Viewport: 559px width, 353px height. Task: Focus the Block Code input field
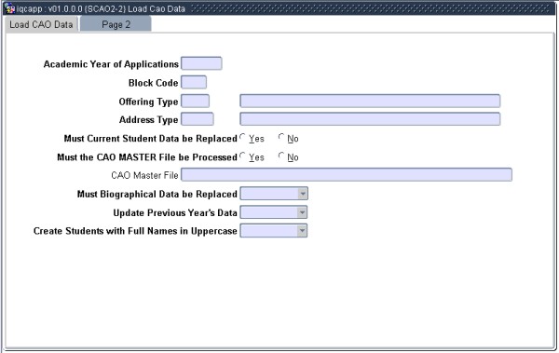194,82
